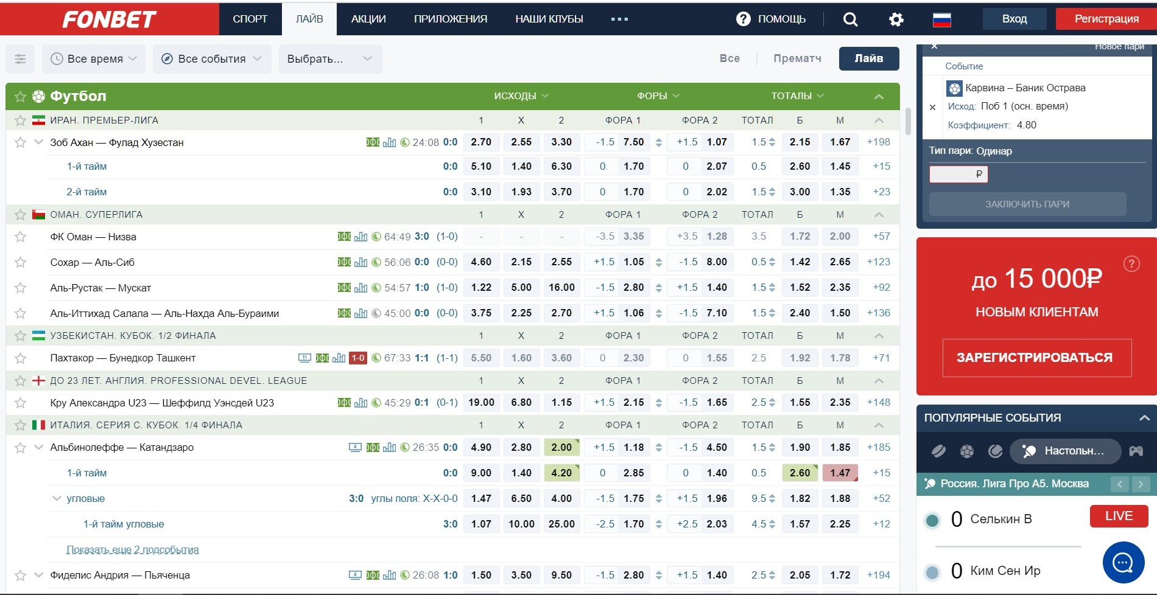Open statistics chart icon for Зоб Ахан match
The height and width of the screenshot is (595, 1157).
click(x=389, y=142)
